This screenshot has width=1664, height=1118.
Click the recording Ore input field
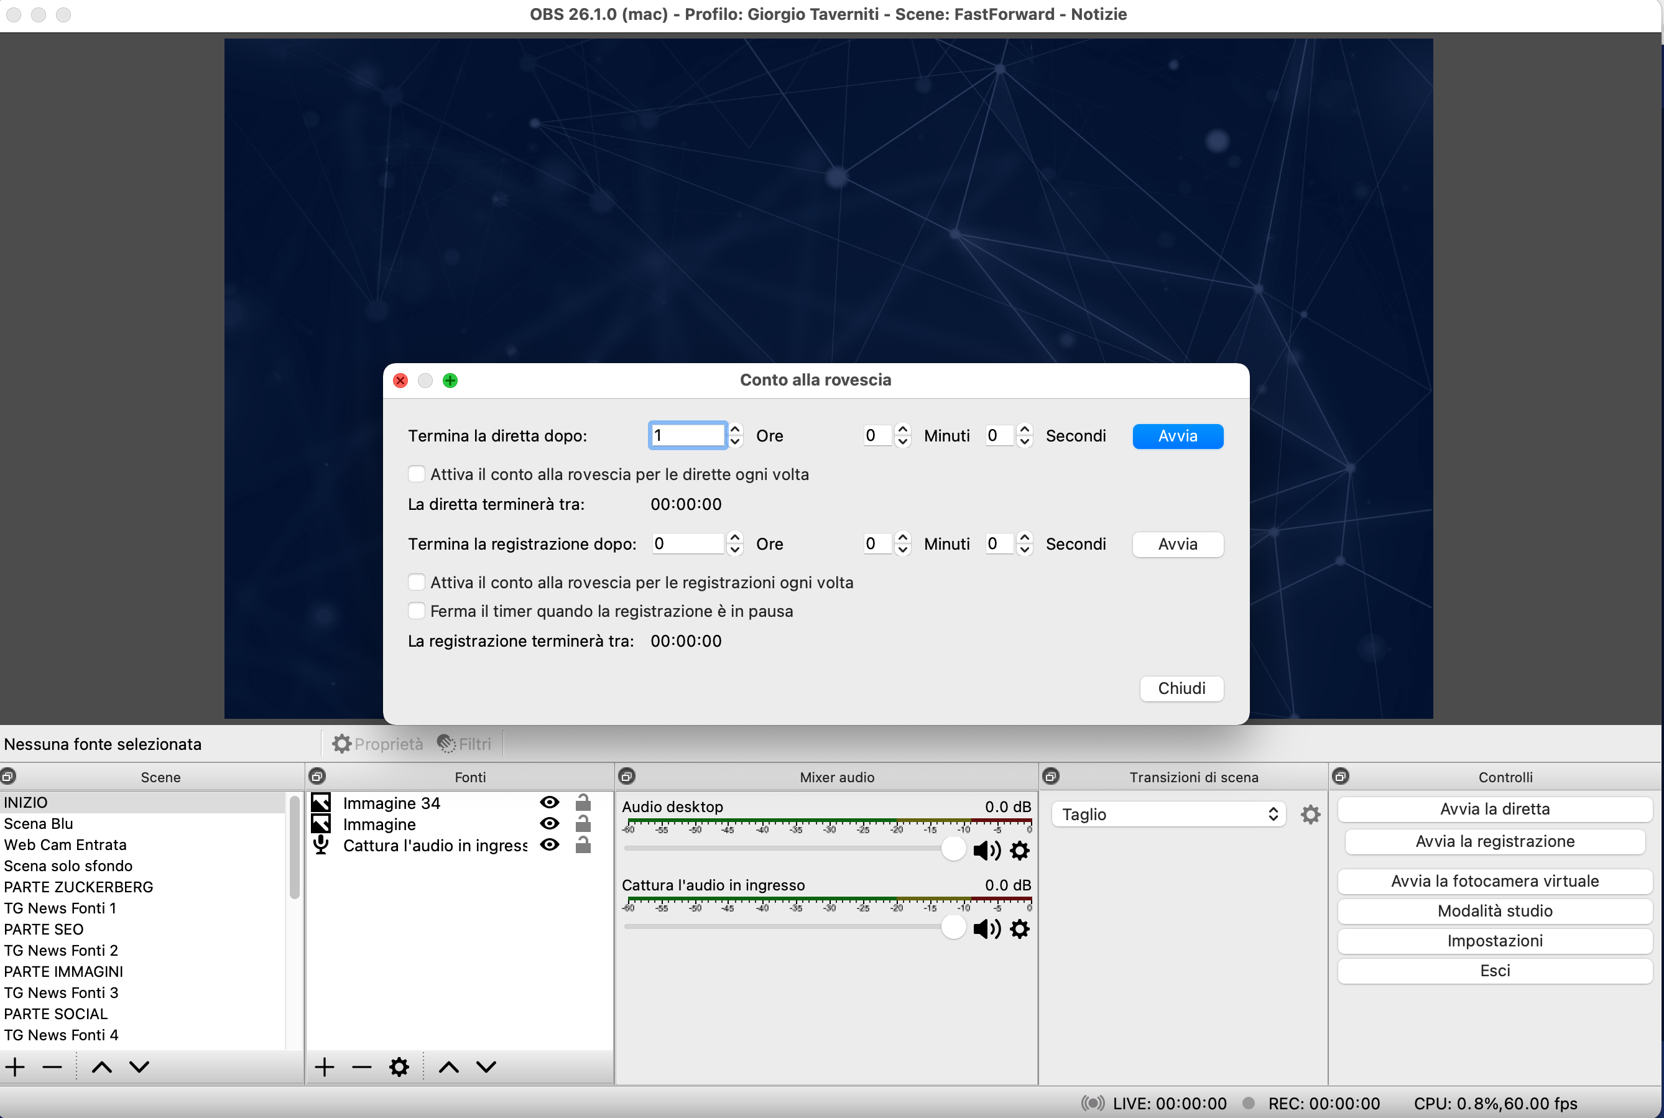(687, 544)
